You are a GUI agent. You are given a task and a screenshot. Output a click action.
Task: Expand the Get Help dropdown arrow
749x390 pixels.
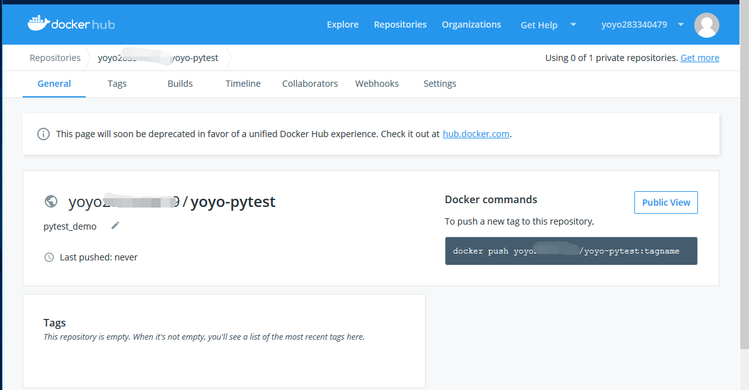click(x=573, y=25)
